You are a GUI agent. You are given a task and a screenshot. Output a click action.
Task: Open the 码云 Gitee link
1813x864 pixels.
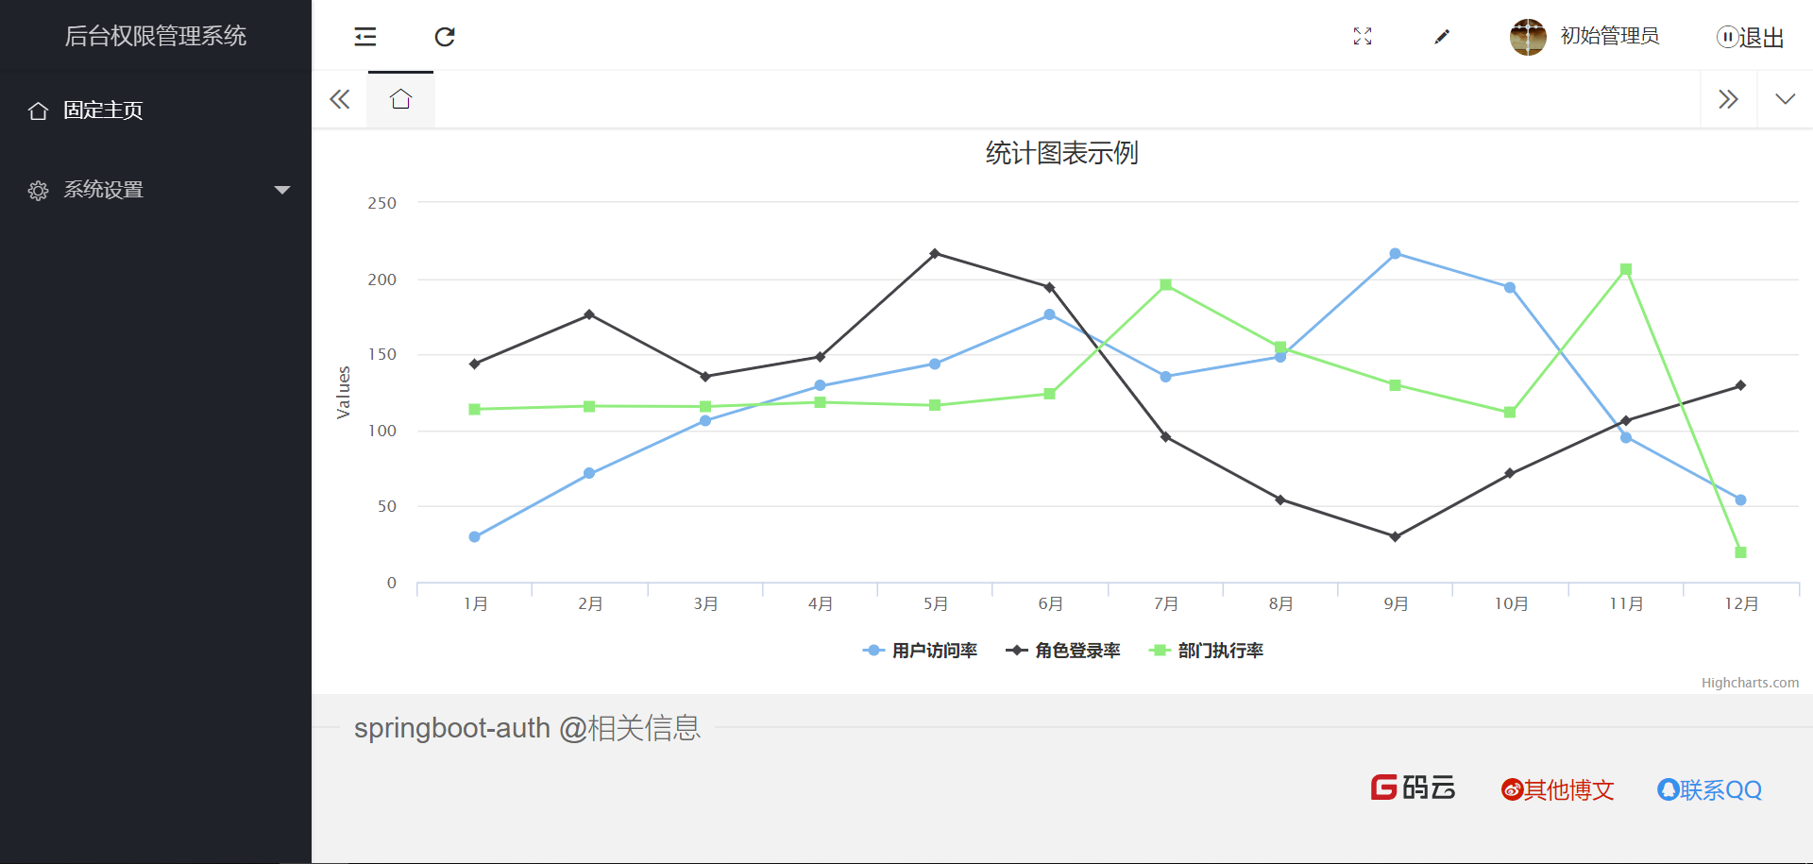coord(1414,788)
